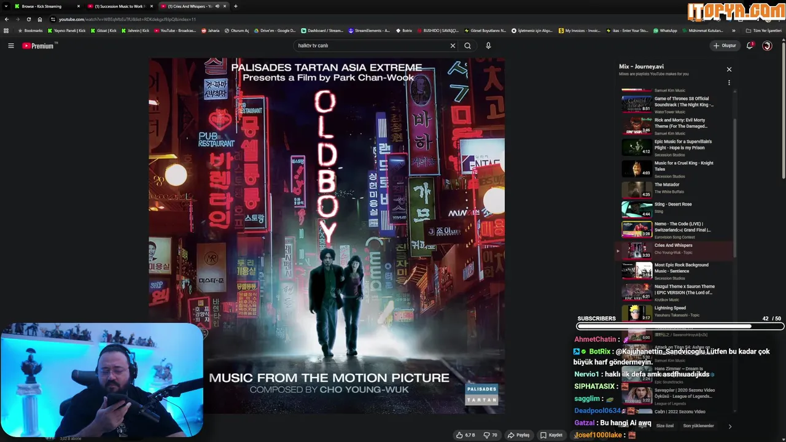This screenshot has height=442, width=786.
Task: Share the video via Paylaş button
Action: pyautogui.click(x=518, y=435)
